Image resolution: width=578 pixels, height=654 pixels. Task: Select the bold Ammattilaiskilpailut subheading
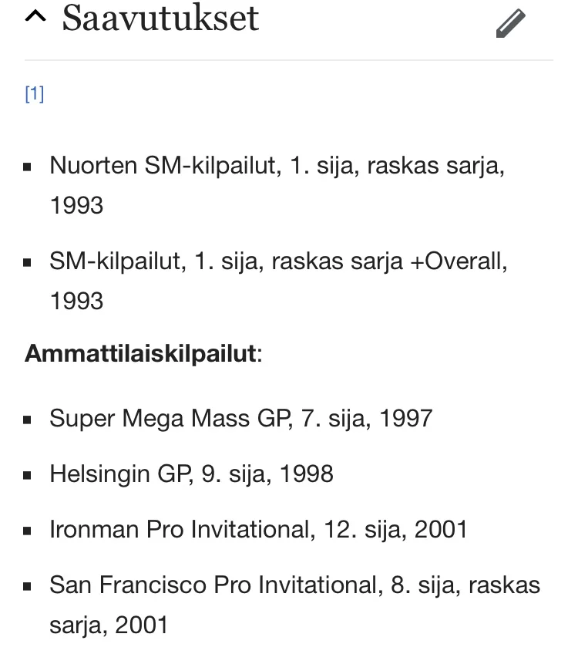140,353
